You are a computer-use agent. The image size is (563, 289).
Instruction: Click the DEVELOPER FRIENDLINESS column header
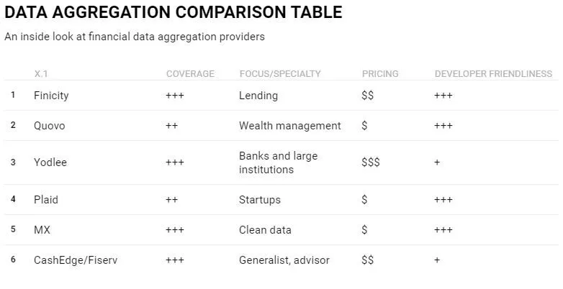coord(493,74)
